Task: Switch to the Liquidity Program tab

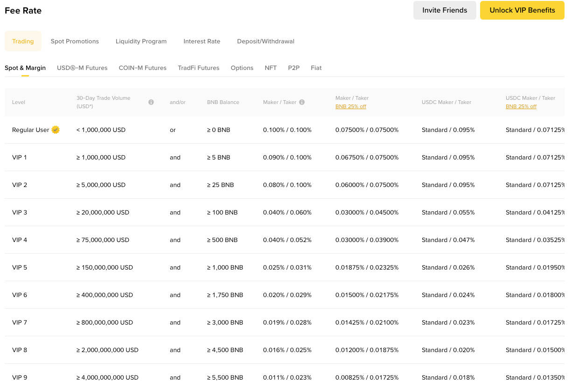Action: tap(141, 42)
